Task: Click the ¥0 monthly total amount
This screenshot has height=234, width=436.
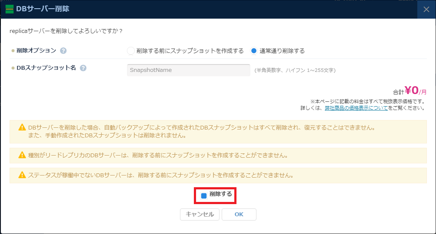Action: pyautogui.click(x=411, y=90)
